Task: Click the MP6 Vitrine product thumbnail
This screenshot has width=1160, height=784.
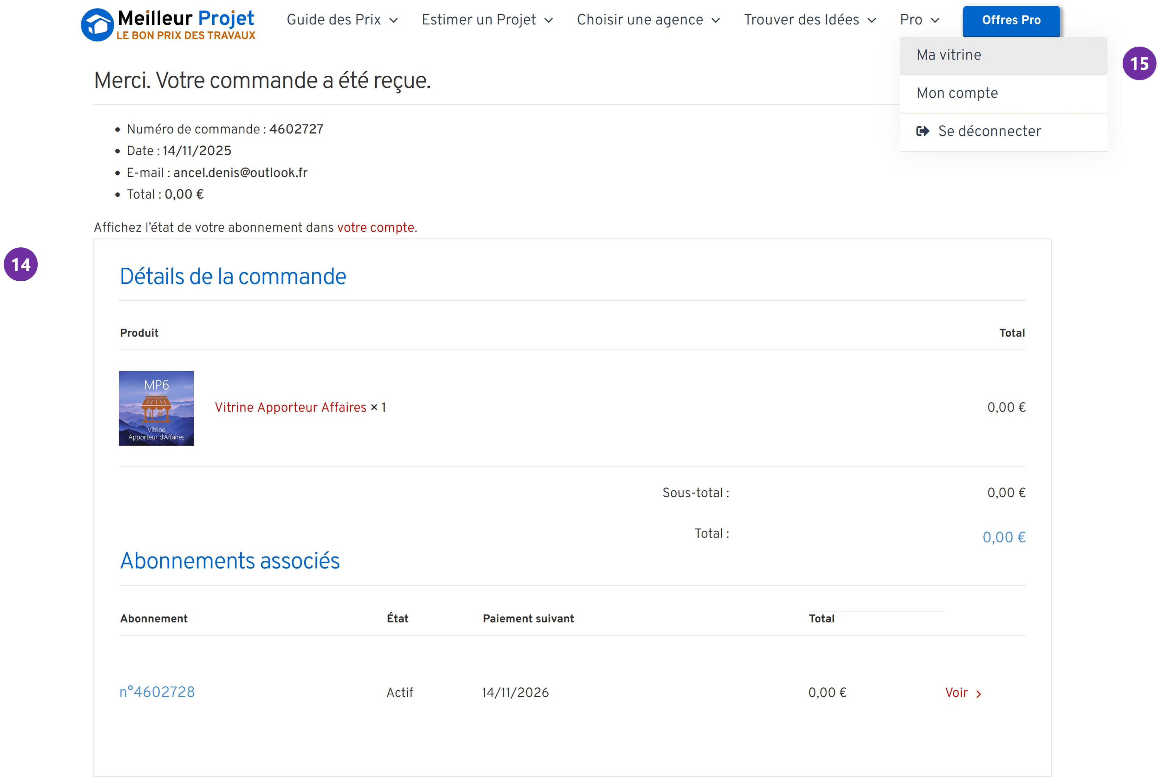Action: point(156,407)
